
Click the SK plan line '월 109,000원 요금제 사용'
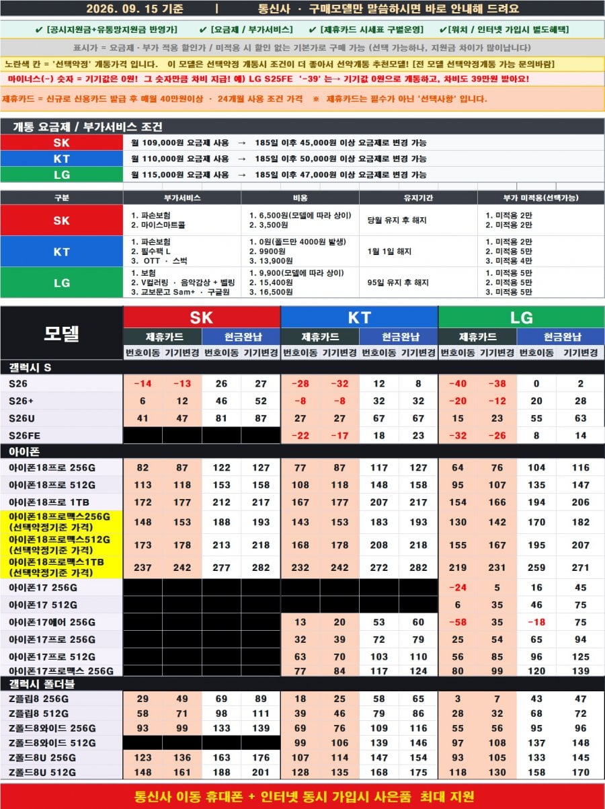(179, 143)
